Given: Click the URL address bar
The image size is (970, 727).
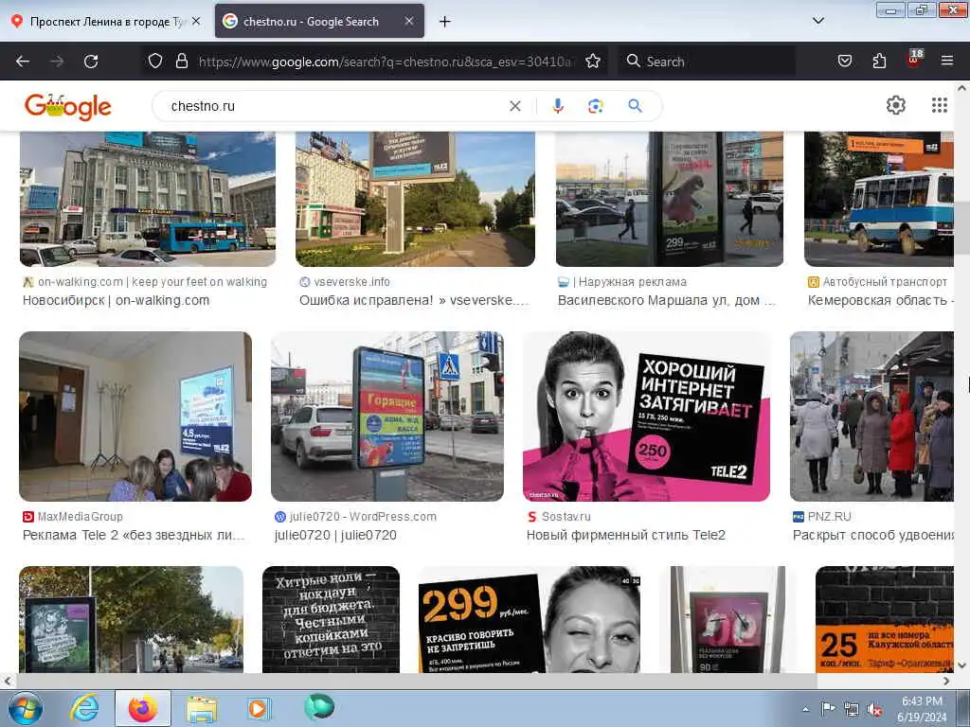Looking at the screenshot, I should pos(386,62).
